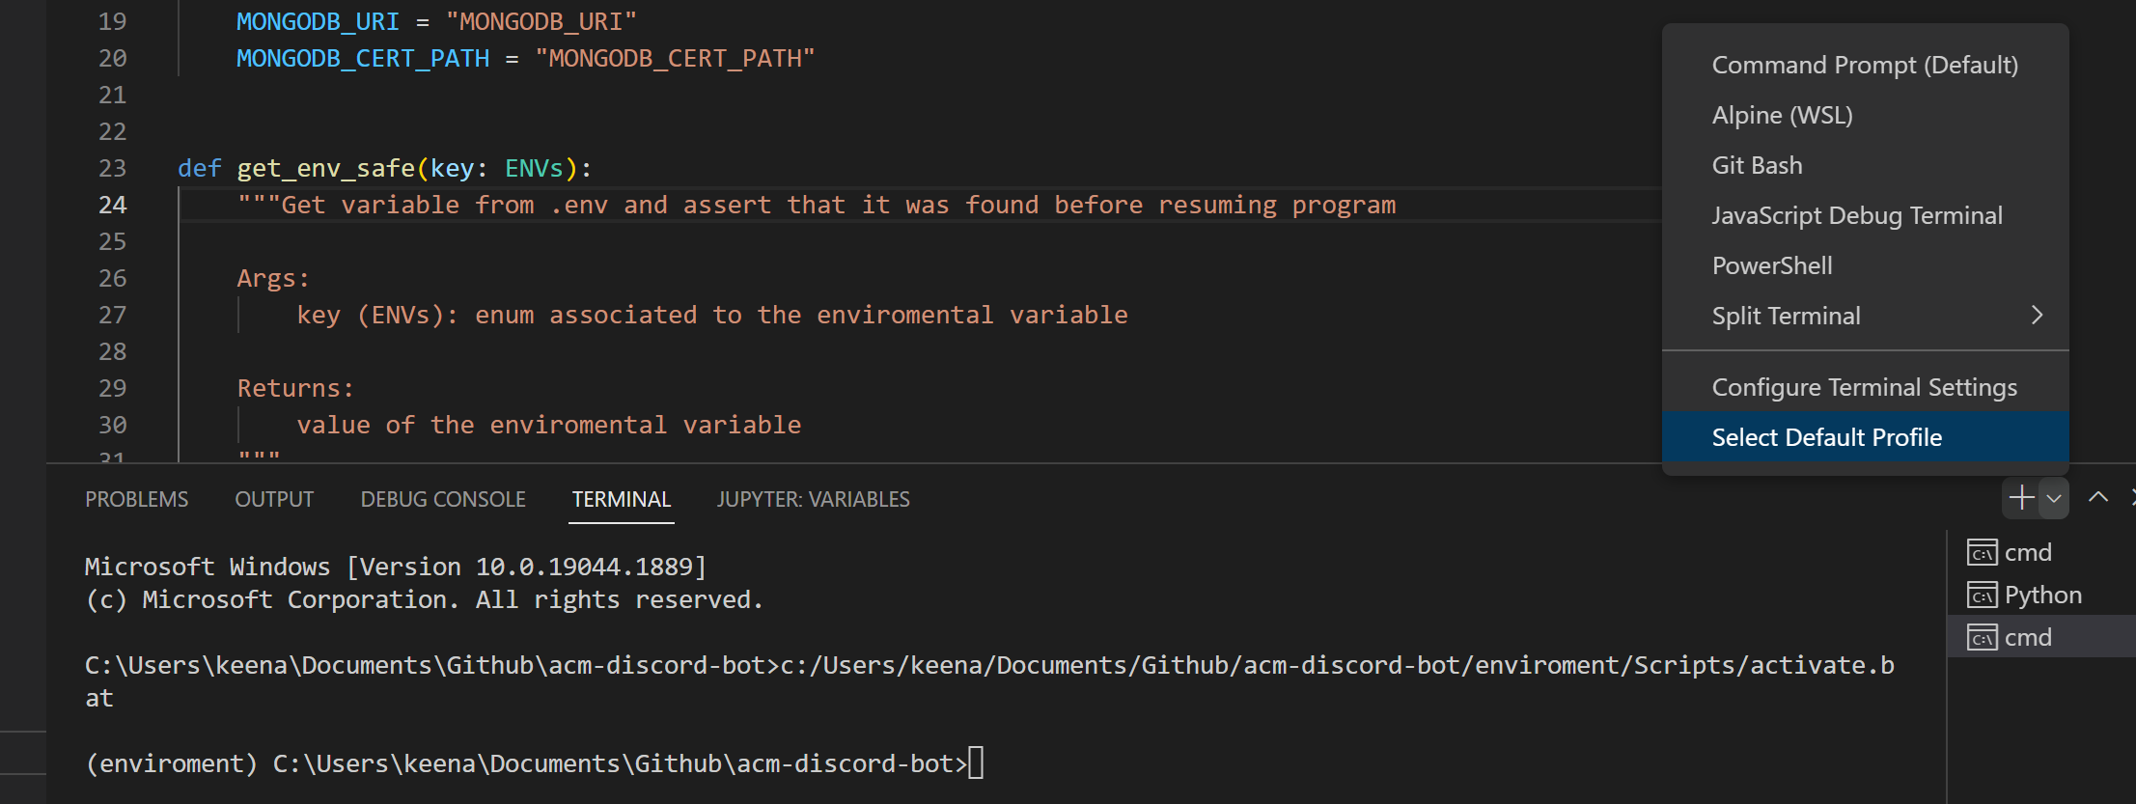Click Select Default Profile
Image resolution: width=2136 pixels, height=804 pixels.
coord(1826,437)
